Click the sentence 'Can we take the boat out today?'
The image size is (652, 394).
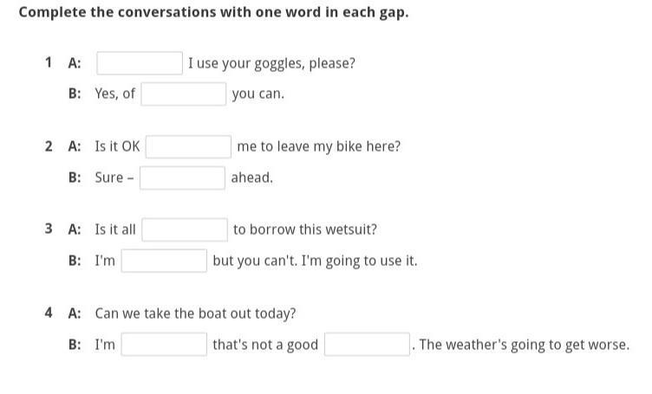tap(195, 313)
